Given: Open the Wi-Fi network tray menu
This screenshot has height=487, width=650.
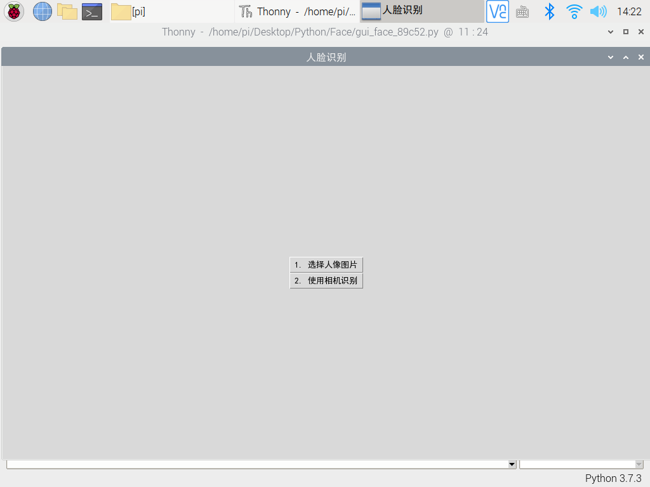Looking at the screenshot, I should point(574,11).
